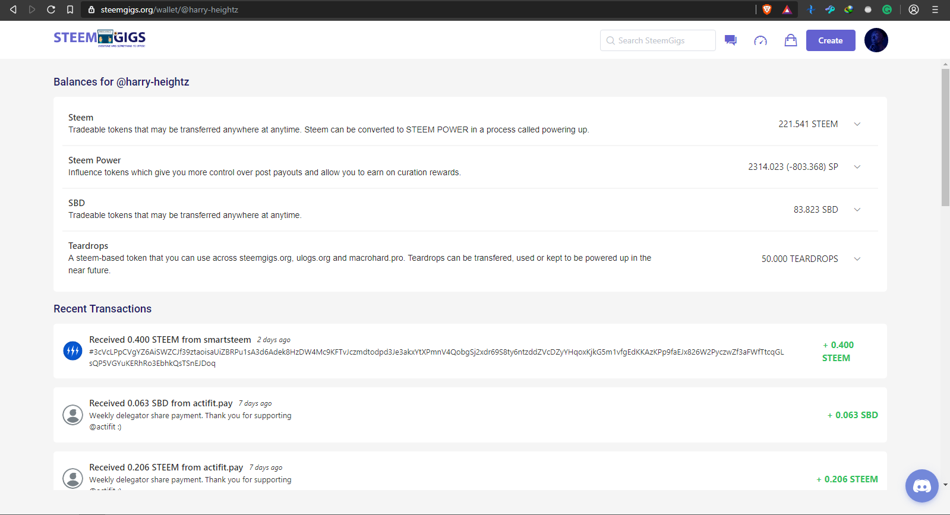Click the Search SteemGigs field

click(x=658, y=40)
